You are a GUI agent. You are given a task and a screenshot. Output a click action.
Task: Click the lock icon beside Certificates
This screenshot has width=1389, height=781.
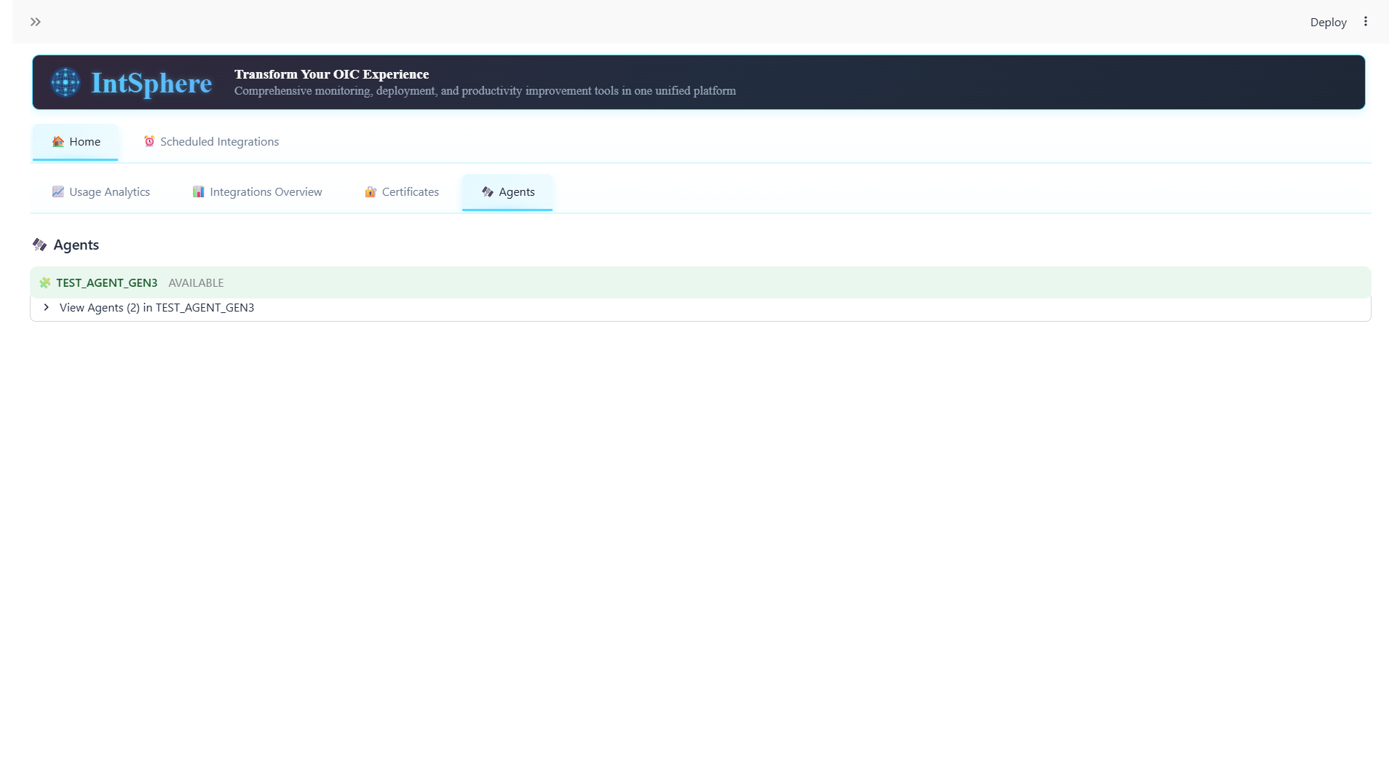coord(371,191)
